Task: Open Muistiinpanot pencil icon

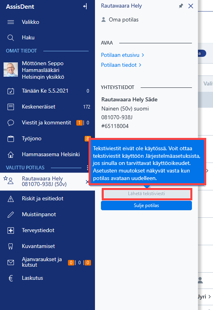Action: click(x=11, y=215)
